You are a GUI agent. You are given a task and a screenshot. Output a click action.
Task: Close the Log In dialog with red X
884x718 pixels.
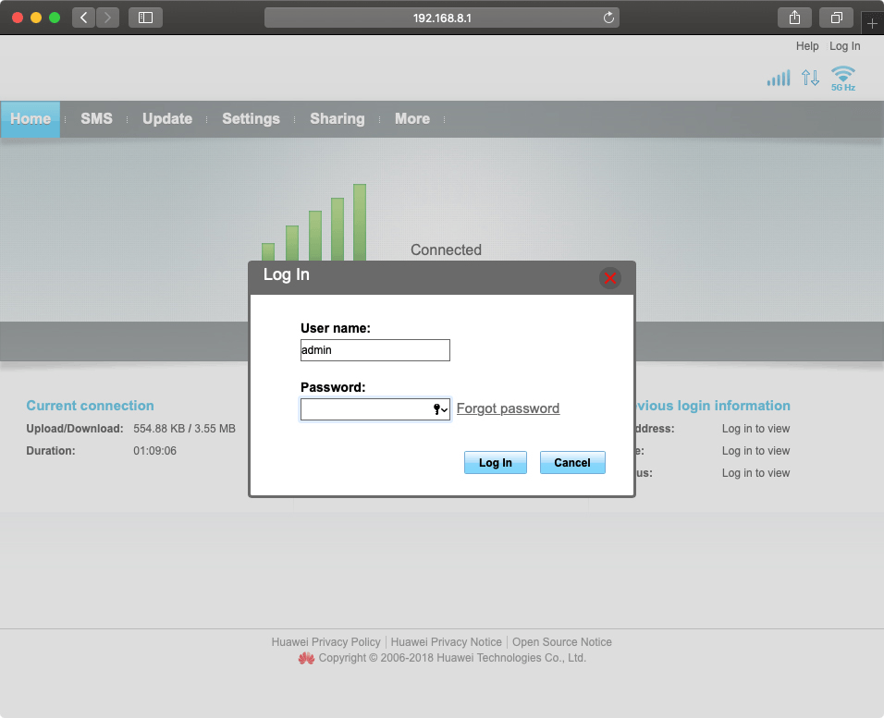coord(609,277)
